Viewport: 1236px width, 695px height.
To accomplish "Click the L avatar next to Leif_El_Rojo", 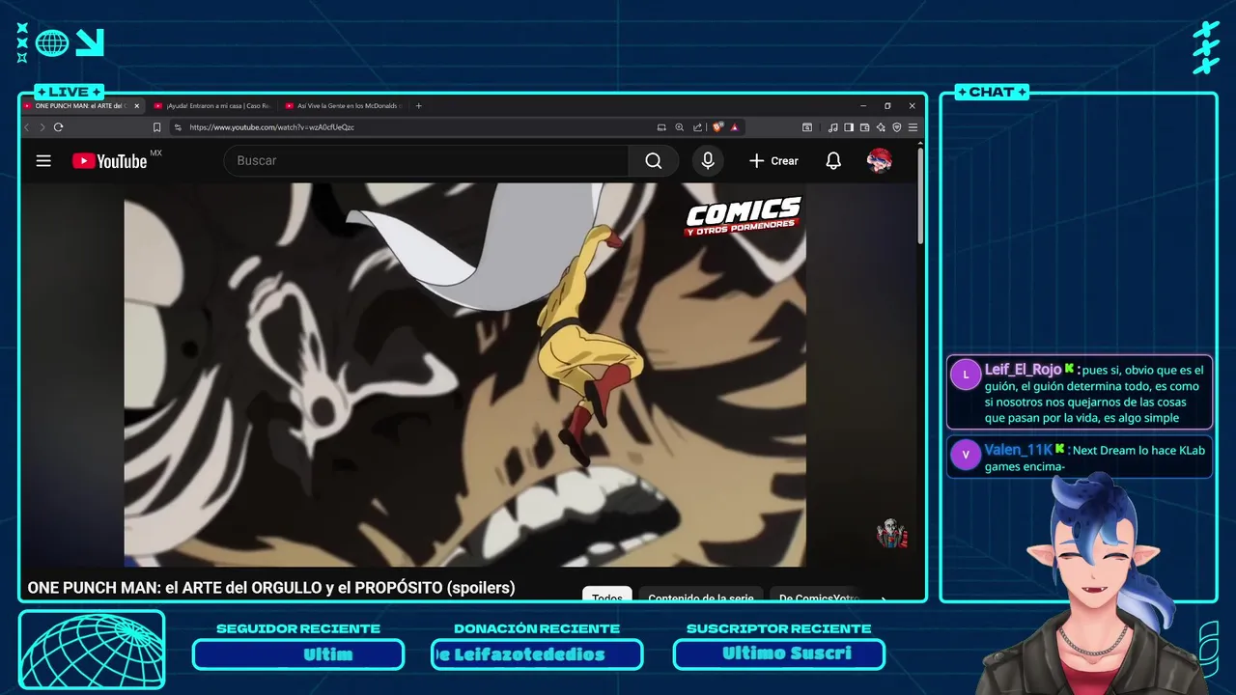I will click(x=966, y=375).
